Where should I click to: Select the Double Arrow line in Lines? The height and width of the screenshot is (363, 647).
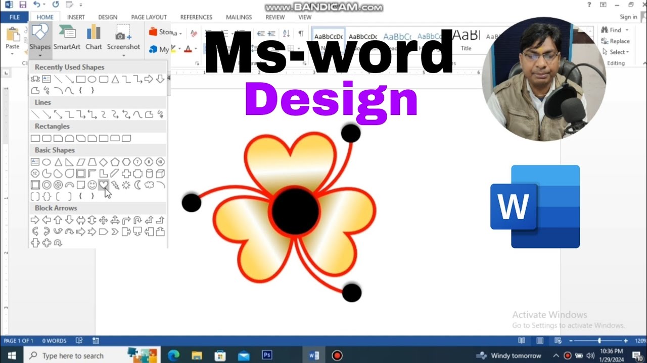(x=58, y=114)
